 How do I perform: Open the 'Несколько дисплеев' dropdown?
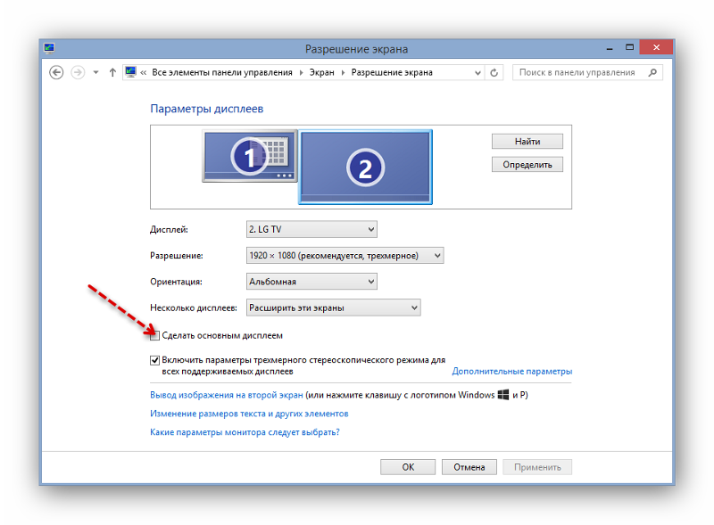point(333,308)
